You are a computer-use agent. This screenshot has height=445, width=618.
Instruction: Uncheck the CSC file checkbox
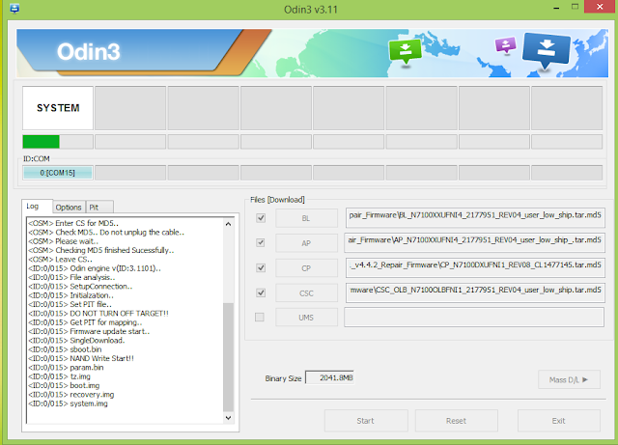[261, 292]
